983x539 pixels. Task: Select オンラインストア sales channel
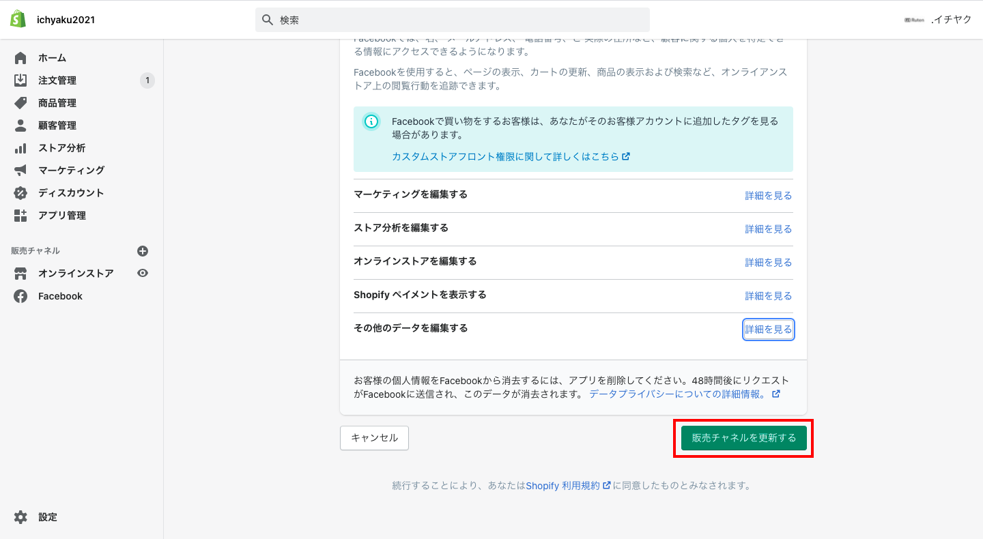pyautogui.click(x=76, y=274)
